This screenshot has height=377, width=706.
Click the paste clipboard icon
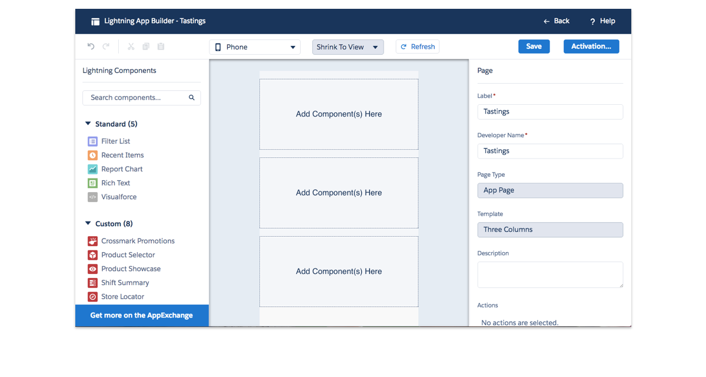161,47
